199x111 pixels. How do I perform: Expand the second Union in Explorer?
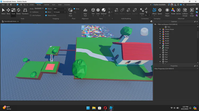[160, 48]
